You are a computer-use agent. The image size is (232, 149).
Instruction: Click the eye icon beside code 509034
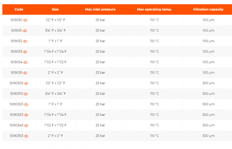pyautogui.click(x=26, y=62)
